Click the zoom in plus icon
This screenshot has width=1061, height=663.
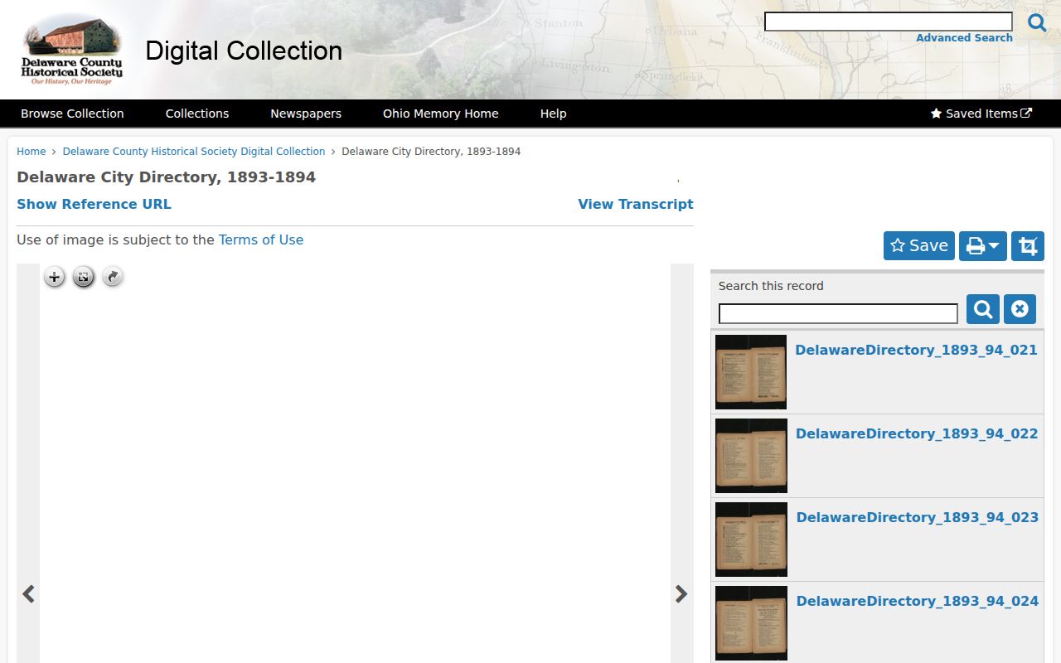coord(54,278)
